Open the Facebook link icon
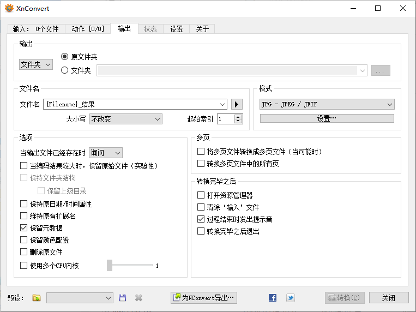This screenshot has width=416, height=312. click(x=273, y=298)
